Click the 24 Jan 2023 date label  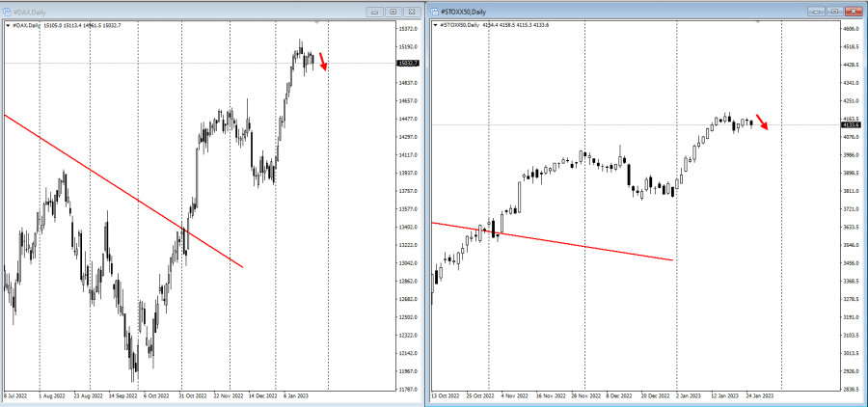click(760, 396)
